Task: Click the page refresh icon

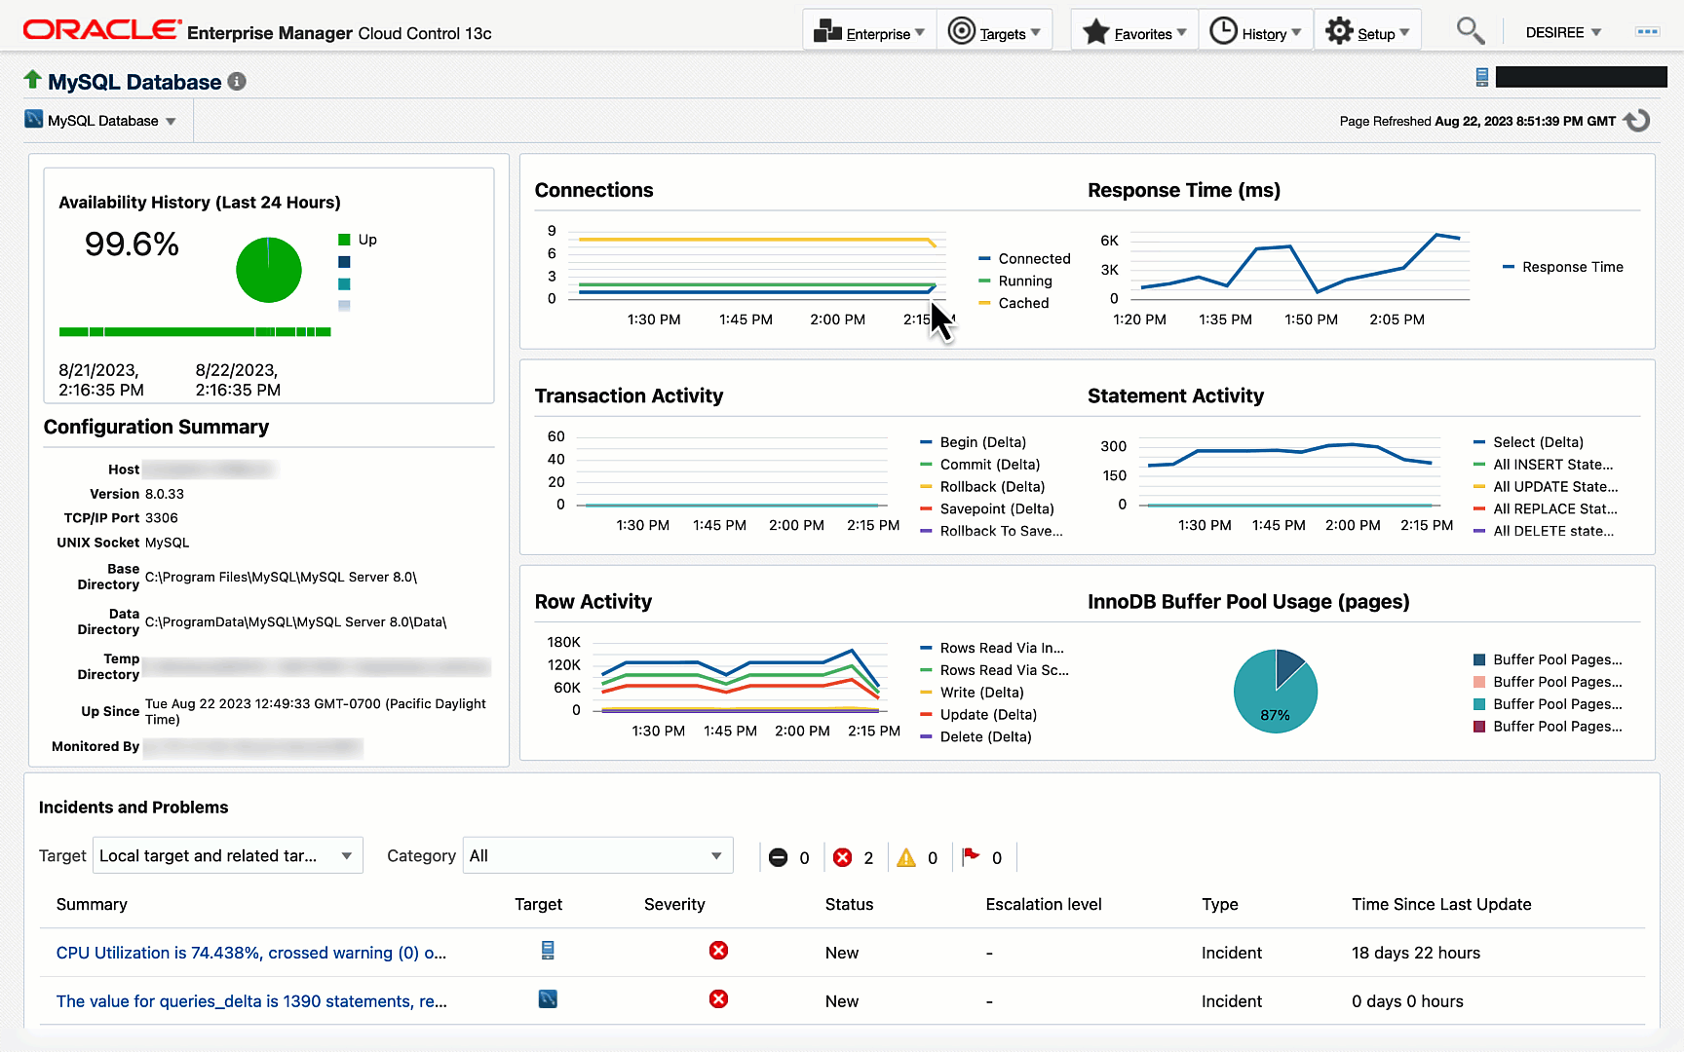Action: 1638,121
